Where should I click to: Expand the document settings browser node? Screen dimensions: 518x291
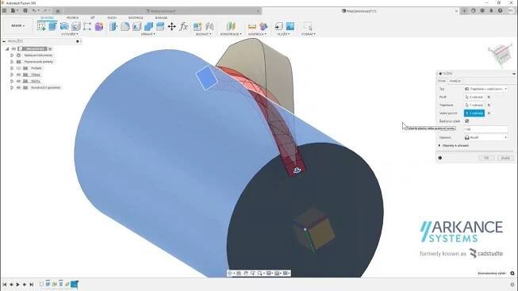point(12,56)
